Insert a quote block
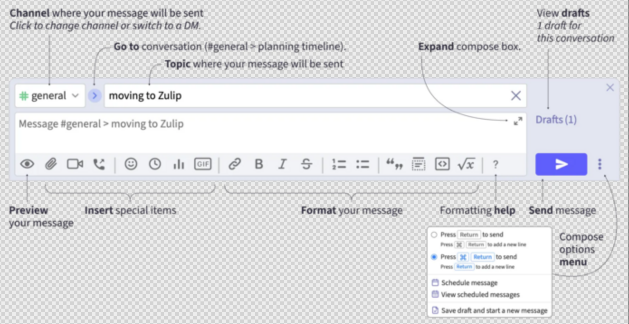The height and width of the screenshot is (324, 629). coord(394,164)
